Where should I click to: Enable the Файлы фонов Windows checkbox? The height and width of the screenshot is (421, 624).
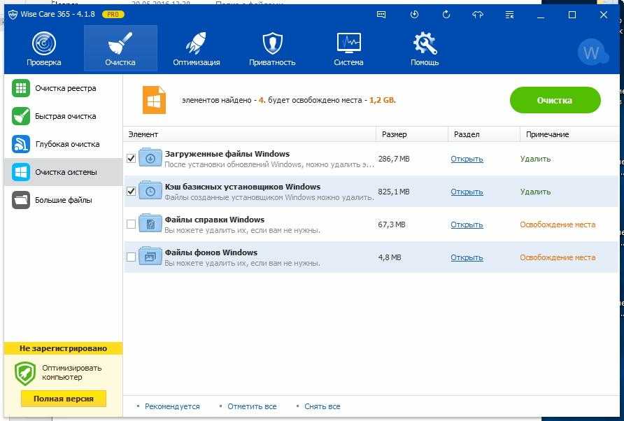(x=131, y=257)
